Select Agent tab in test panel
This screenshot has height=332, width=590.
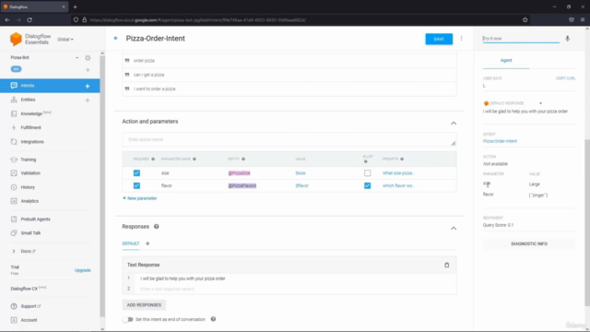click(x=506, y=60)
